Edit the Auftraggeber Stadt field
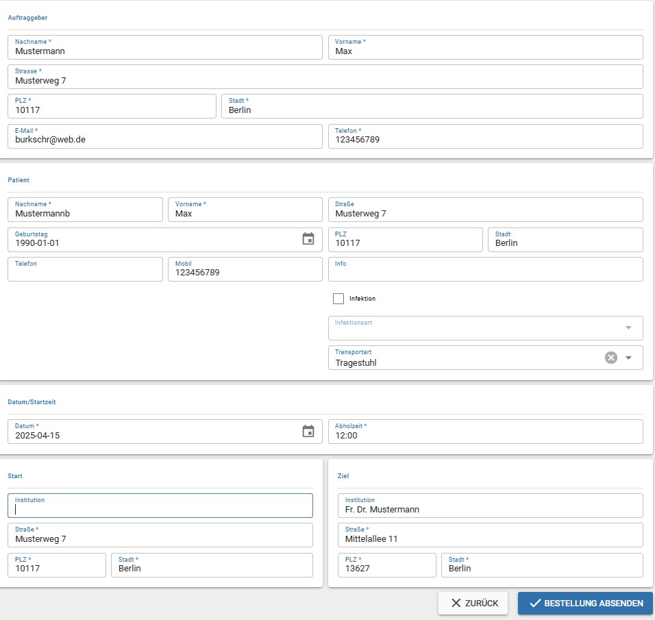655x620 pixels. click(432, 106)
